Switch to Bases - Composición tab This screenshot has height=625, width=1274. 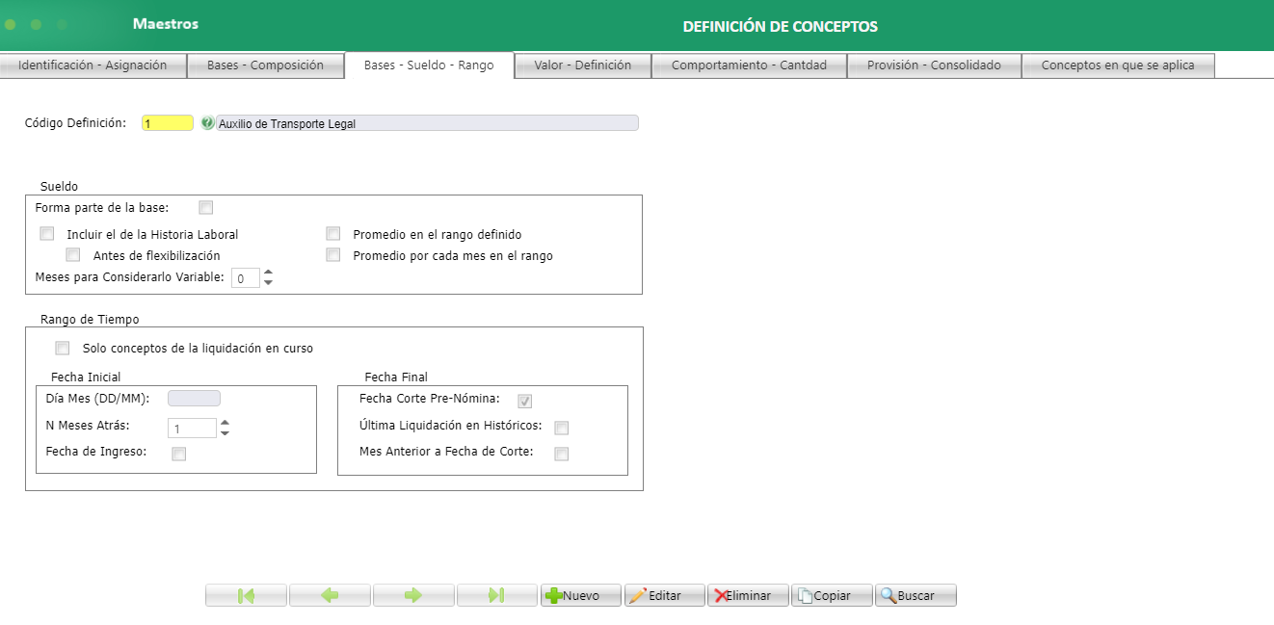[x=265, y=65]
